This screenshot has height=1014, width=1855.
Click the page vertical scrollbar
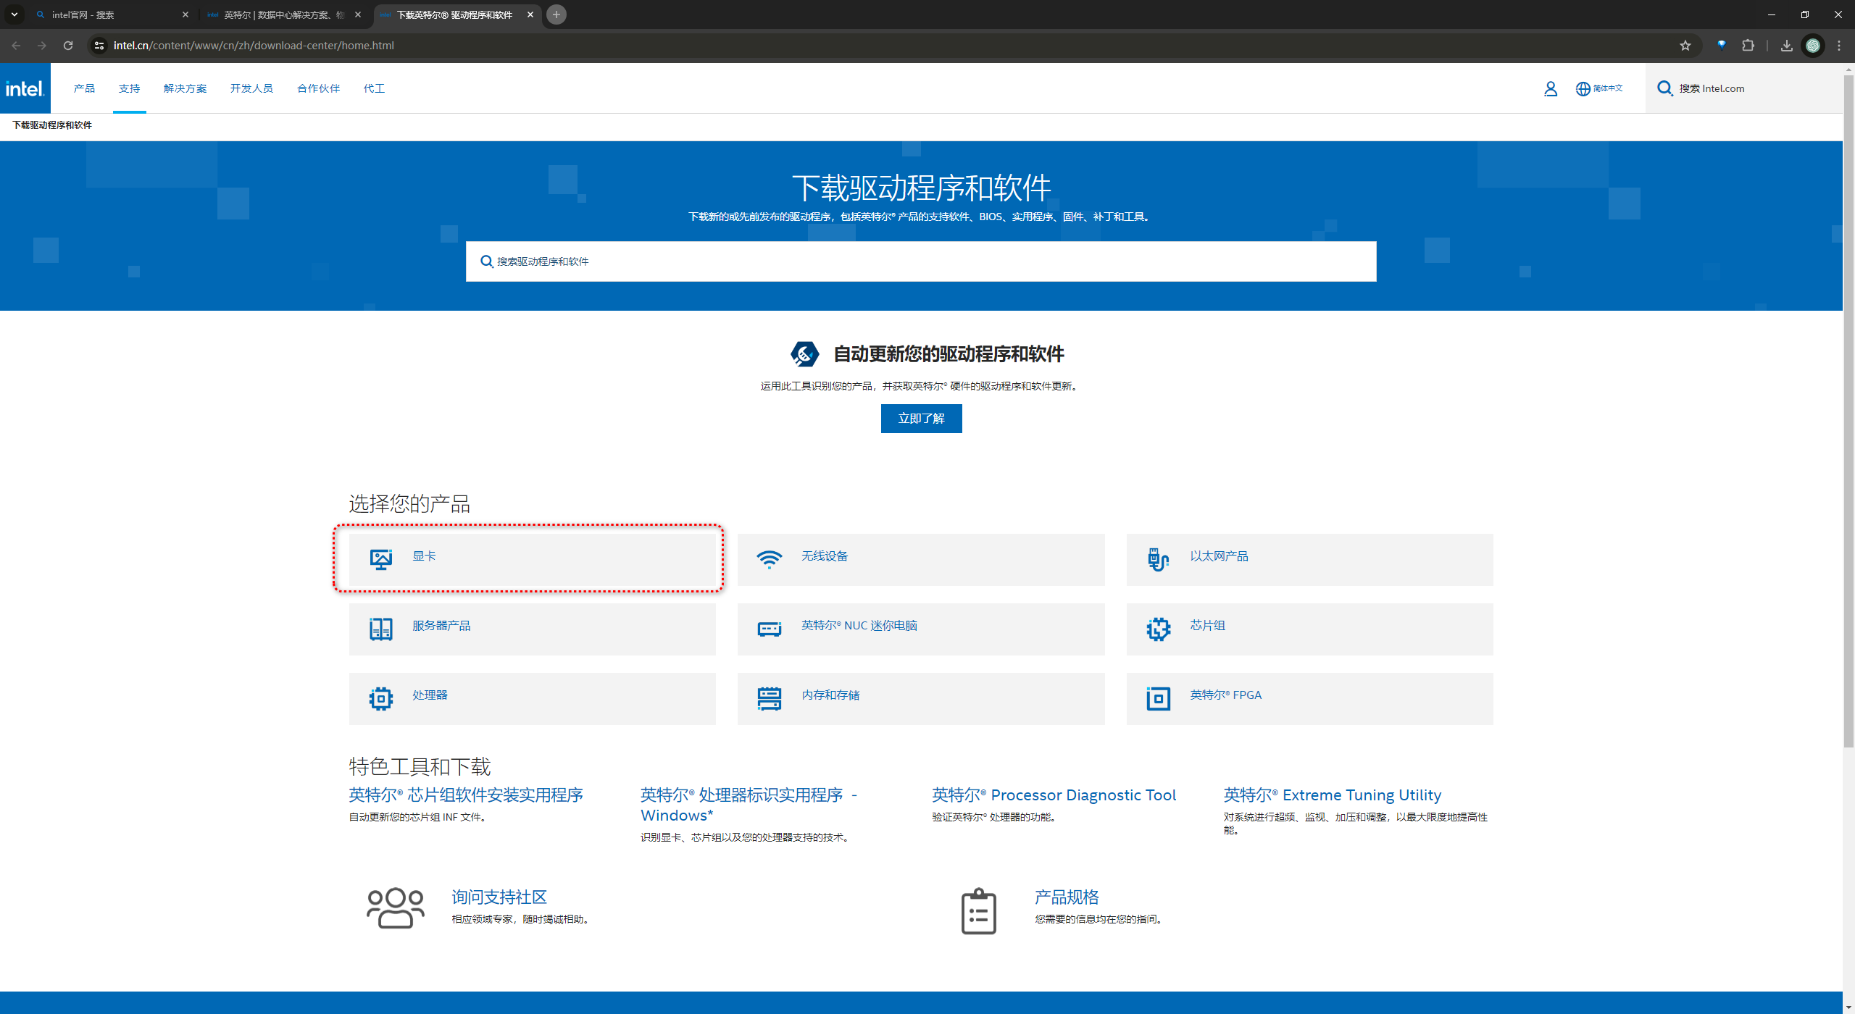click(1848, 406)
